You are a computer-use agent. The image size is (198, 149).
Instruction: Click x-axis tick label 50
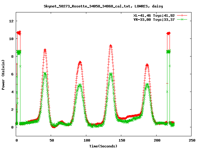coord(52,140)
